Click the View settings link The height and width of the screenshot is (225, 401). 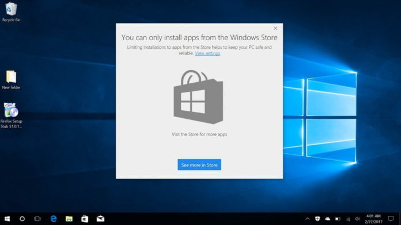click(x=207, y=53)
